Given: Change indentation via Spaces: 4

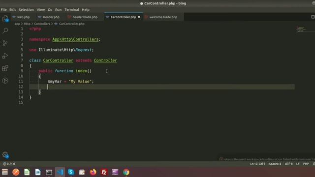Looking at the screenshot, I should point(275,164).
